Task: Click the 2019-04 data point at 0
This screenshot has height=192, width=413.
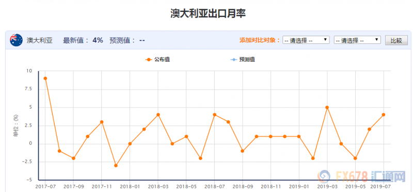Action: click(x=341, y=144)
